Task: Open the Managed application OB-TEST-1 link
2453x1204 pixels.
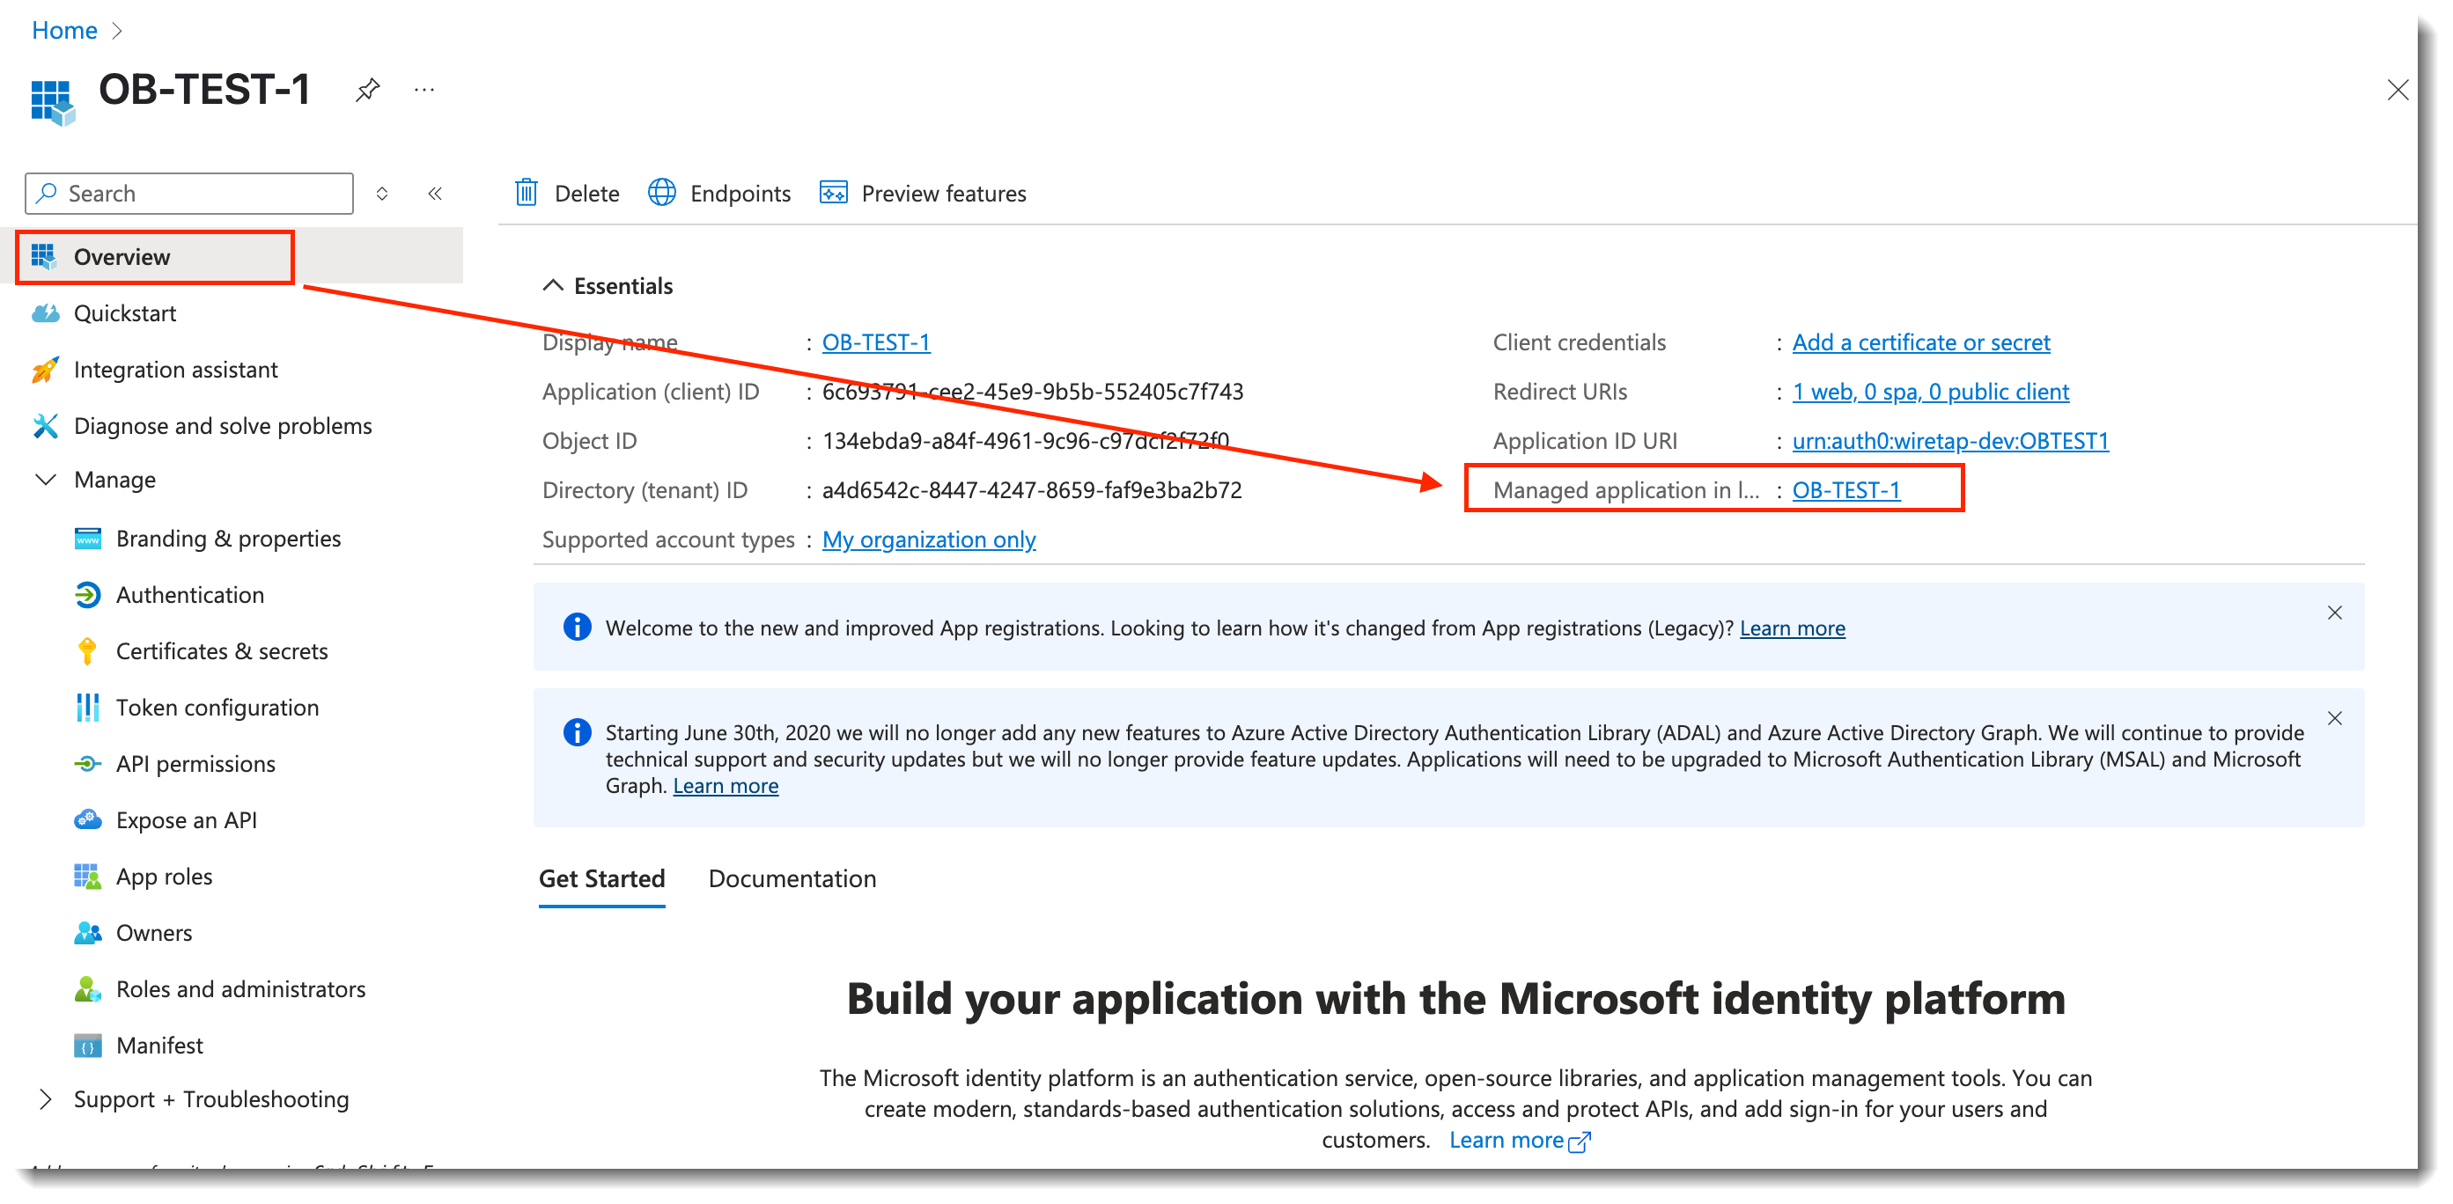Action: pyautogui.click(x=1845, y=490)
